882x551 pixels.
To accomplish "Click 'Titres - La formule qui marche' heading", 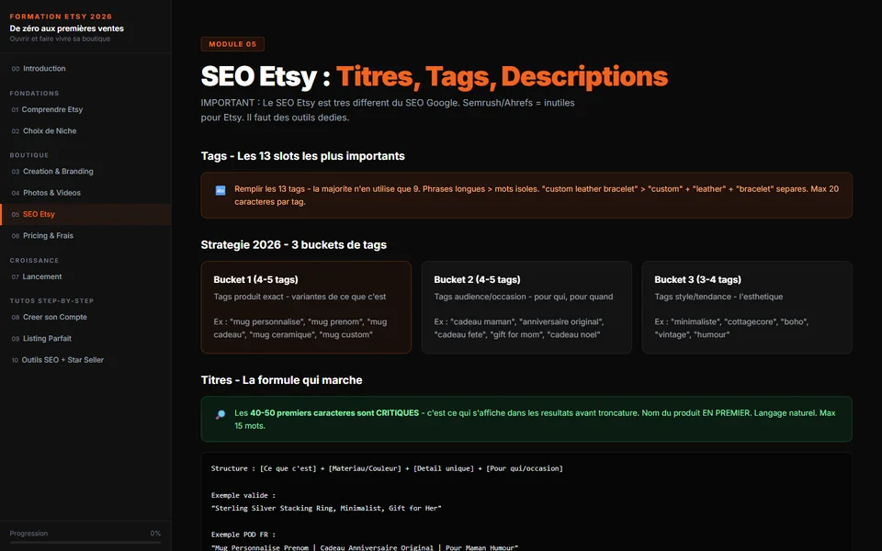I will (x=281, y=380).
